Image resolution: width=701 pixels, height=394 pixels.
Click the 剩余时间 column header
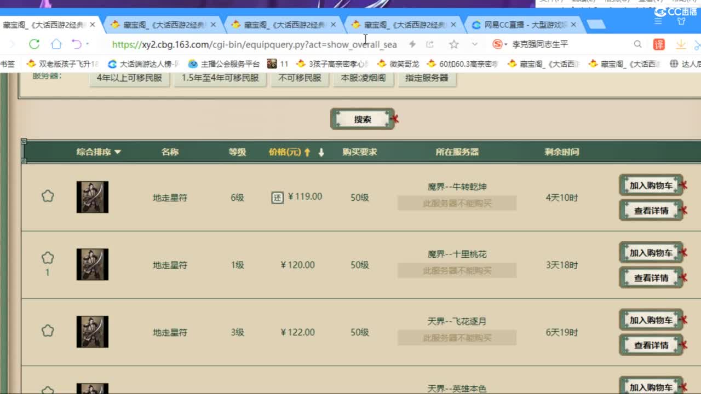tap(561, 152)
